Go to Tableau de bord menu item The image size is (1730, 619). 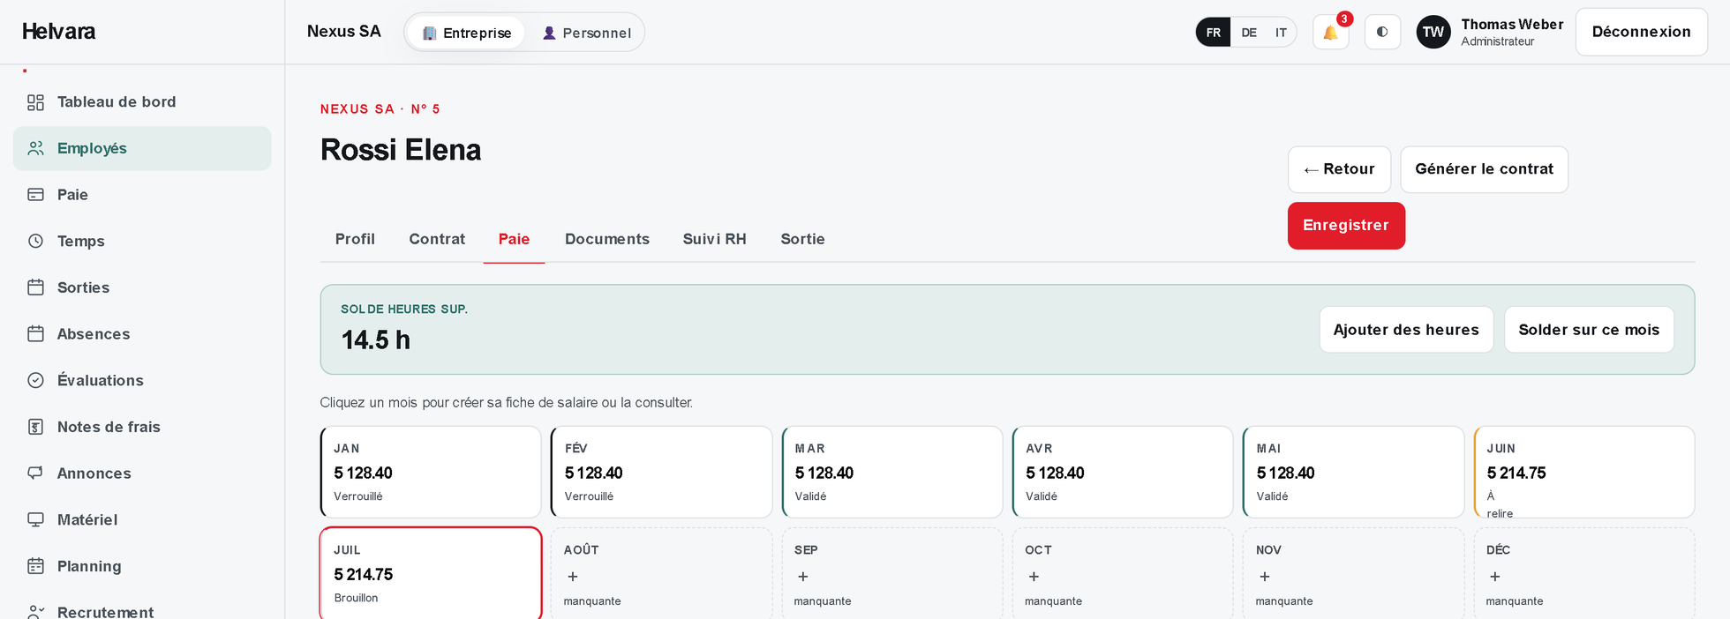142,102
